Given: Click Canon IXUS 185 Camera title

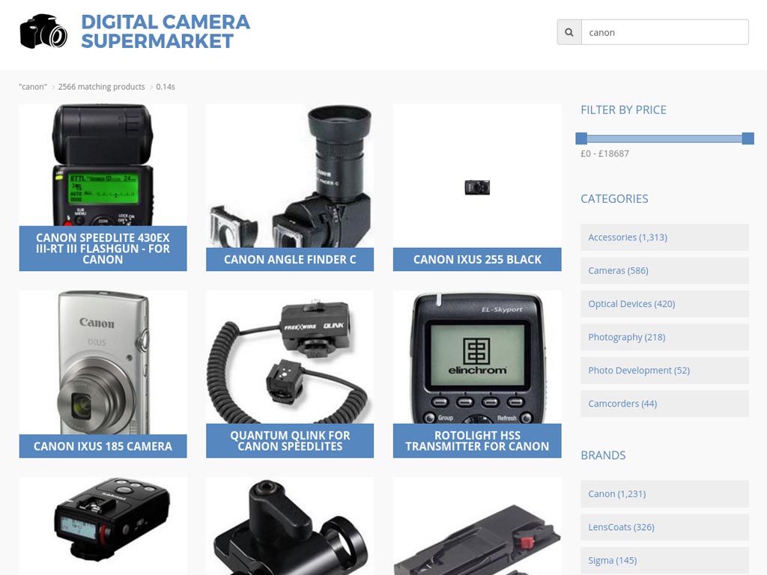Looking at the screenshot, I should click(x=103, y=446).
